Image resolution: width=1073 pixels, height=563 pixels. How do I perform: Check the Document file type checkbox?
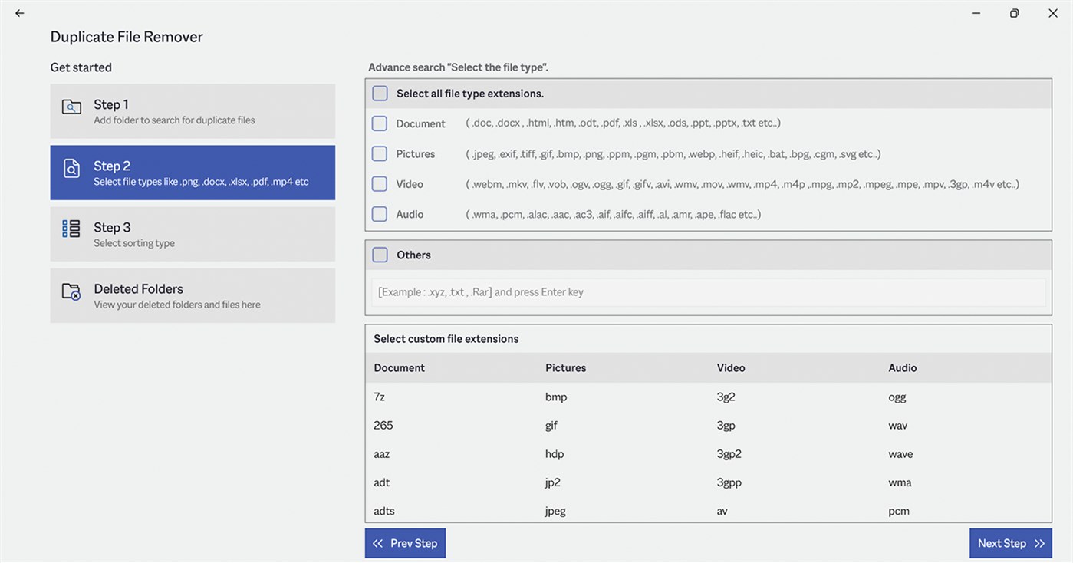(380, 123)
